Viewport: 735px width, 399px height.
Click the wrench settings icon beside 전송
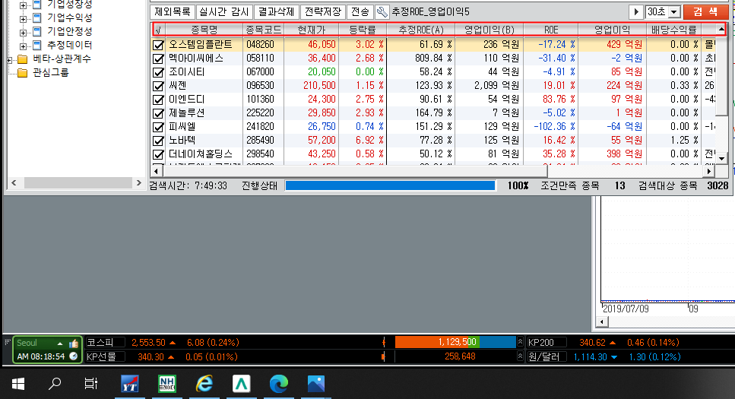point(382,12)
